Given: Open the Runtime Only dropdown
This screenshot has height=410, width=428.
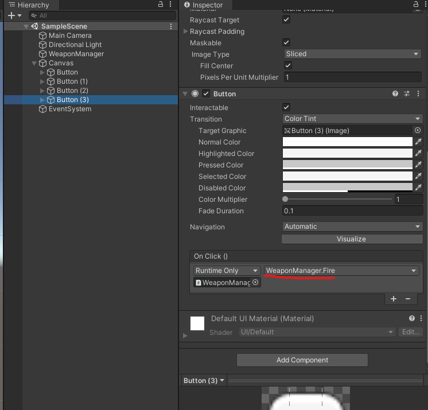Looking at the screenshot, I should point(227,271).
